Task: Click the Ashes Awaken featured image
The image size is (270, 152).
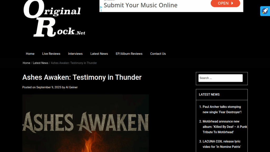Action: point(86,123)
